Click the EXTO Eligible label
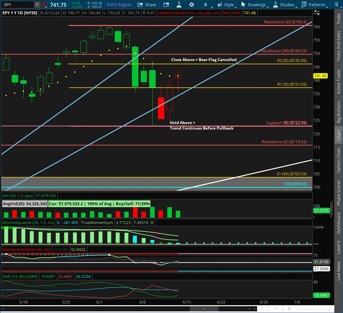 [x=119, y=5]
